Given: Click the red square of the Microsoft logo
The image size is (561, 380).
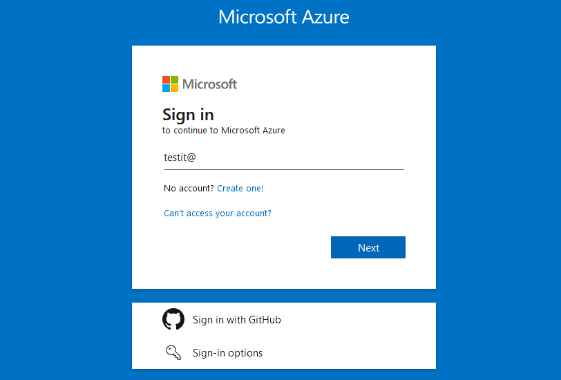Looking at the screenshot, I should click(x=166, y=79).
